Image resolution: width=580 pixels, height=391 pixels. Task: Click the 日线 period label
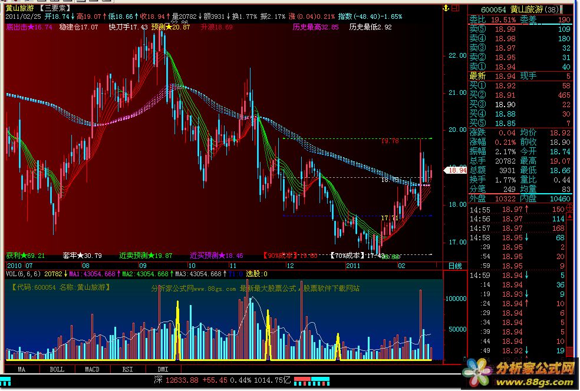point(455,266)
